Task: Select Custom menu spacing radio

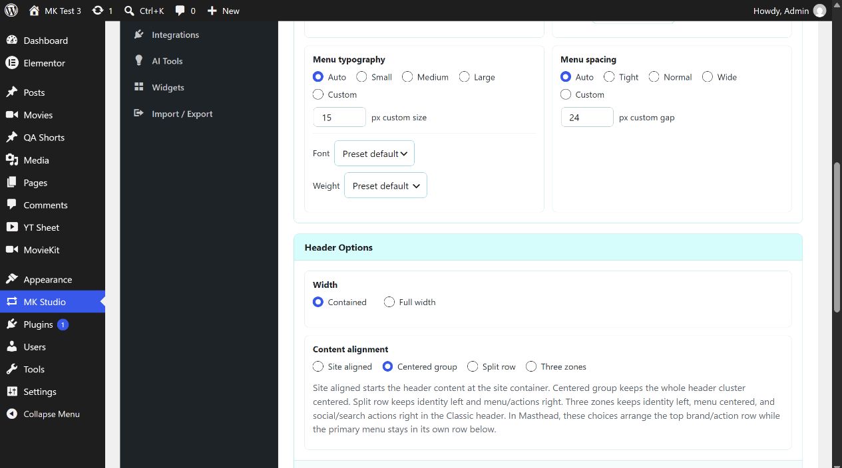Action: pyautogui.click(x=566, y=94)
